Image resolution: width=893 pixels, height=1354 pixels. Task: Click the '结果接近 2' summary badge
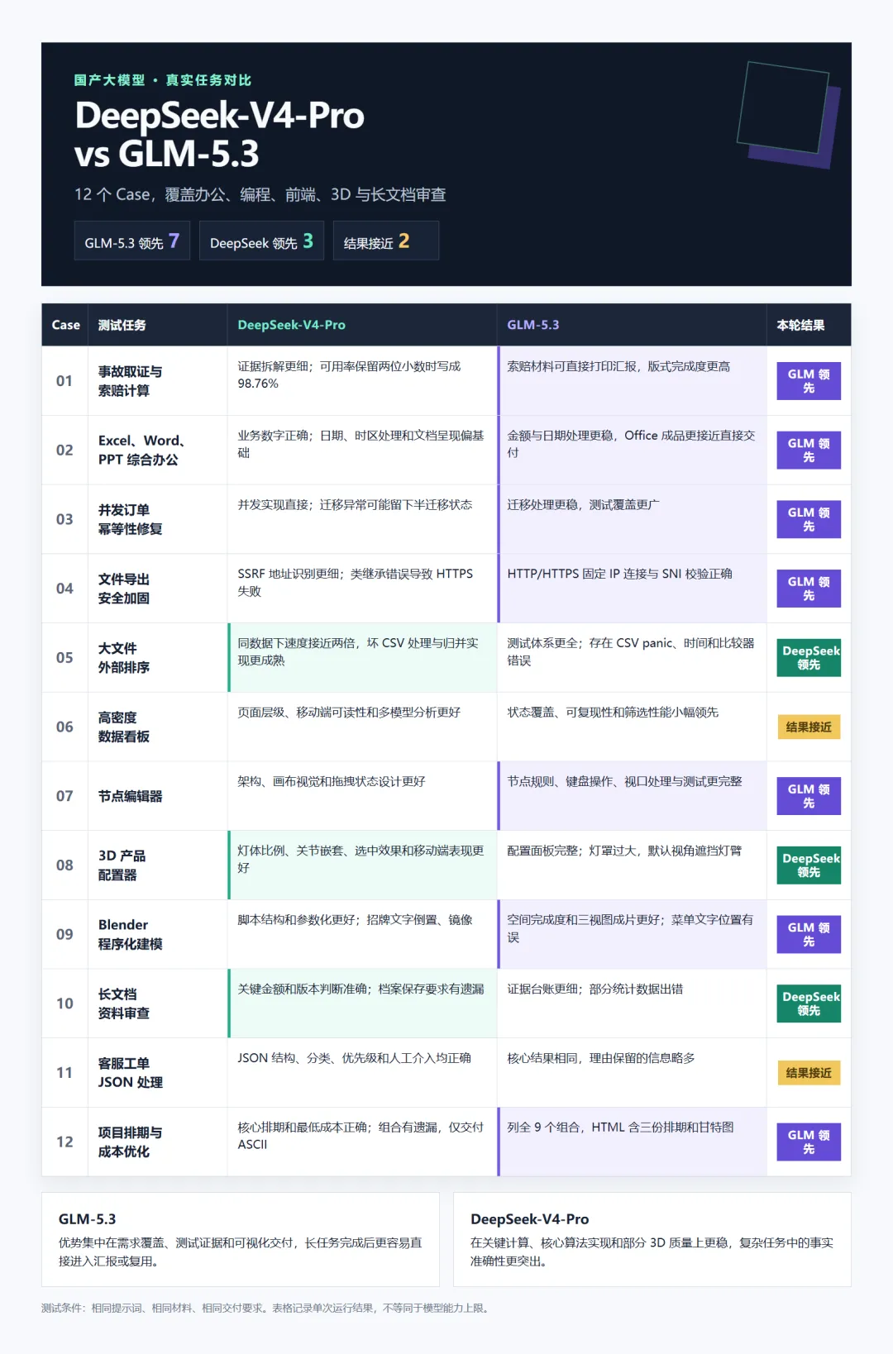(x=385, y=241)
